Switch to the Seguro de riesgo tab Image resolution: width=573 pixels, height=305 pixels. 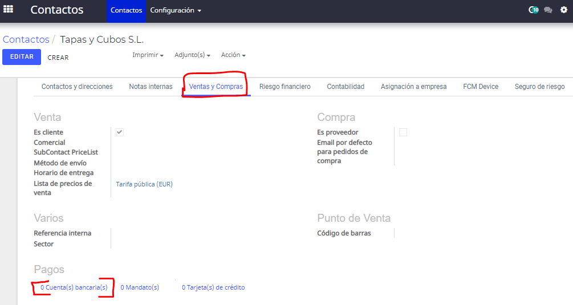540,87
